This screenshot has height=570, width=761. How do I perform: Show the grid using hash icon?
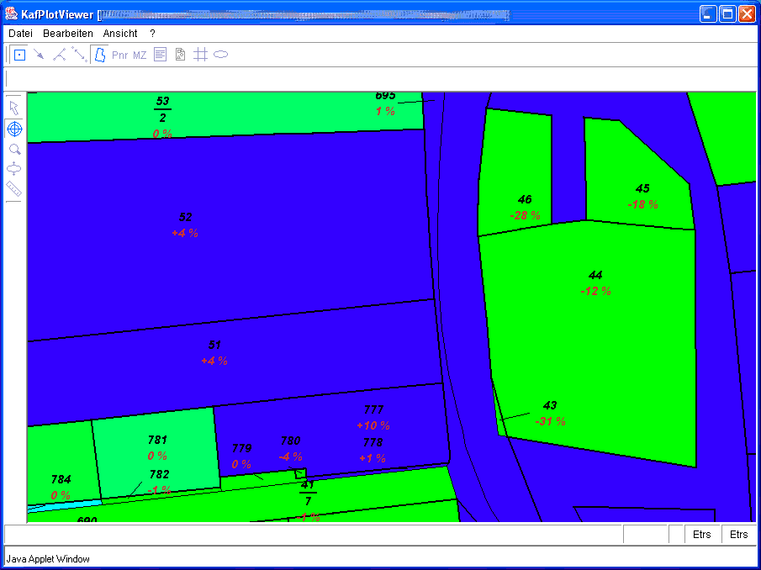coord(200,55)
